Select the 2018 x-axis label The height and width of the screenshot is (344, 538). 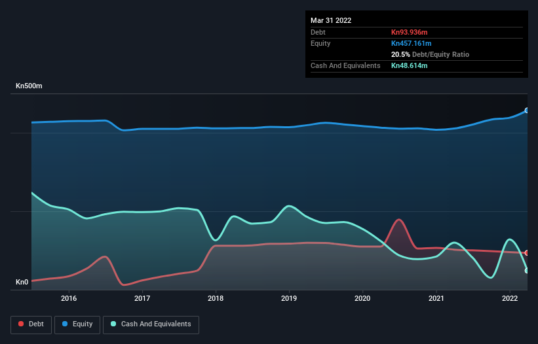216,298
